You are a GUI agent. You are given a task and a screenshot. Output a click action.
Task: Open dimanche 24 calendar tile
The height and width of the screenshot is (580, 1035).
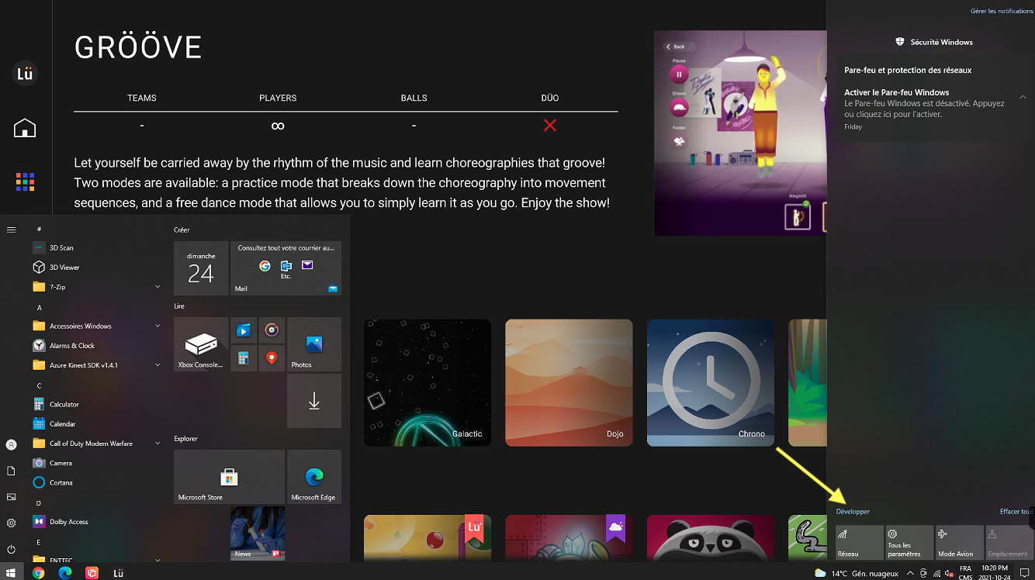(201, 268)
